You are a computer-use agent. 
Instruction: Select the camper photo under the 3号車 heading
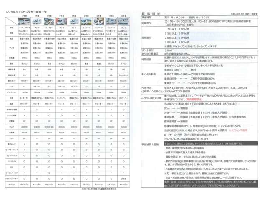[24, 21]
